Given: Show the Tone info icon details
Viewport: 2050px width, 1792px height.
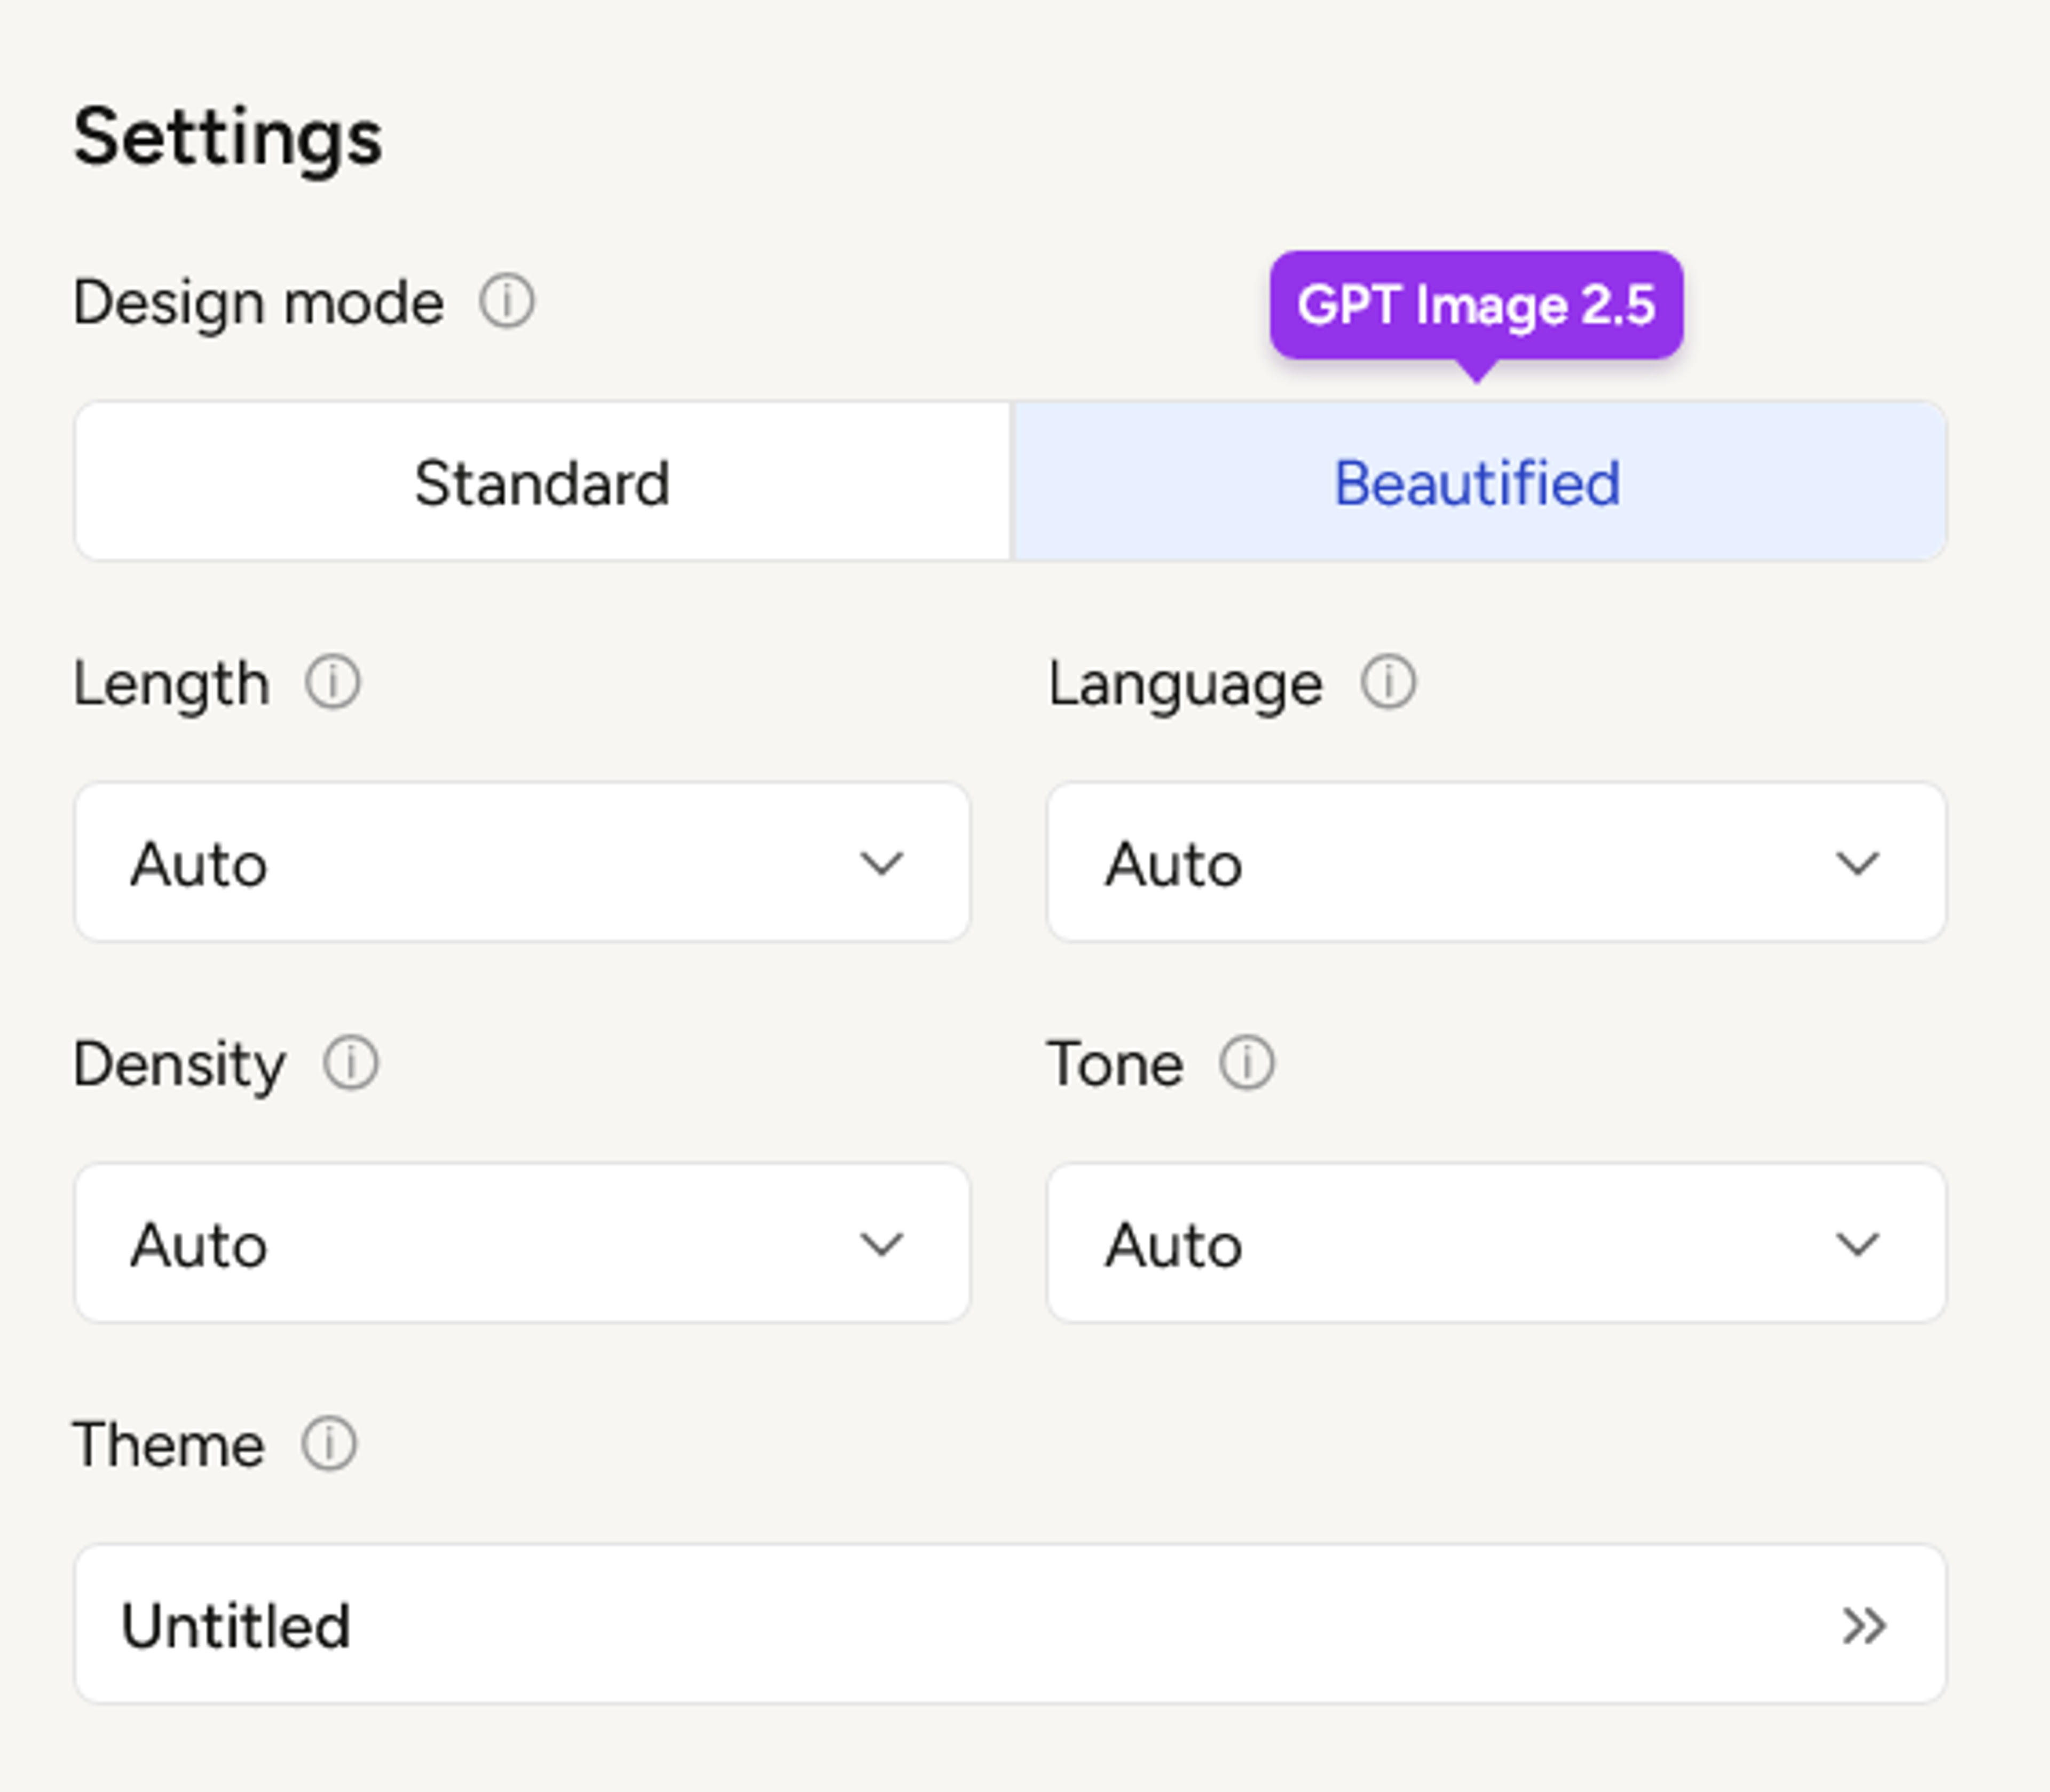Looking at the screenshot, I should click(x=1247, y=1063).
